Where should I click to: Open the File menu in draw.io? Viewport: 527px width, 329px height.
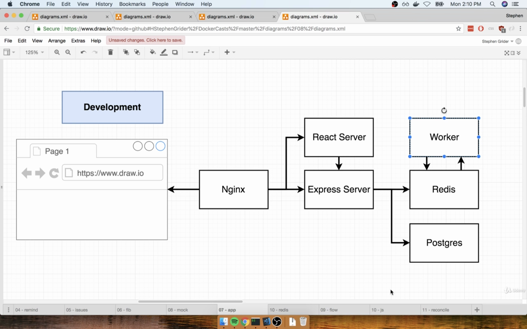tap(8, 41)
